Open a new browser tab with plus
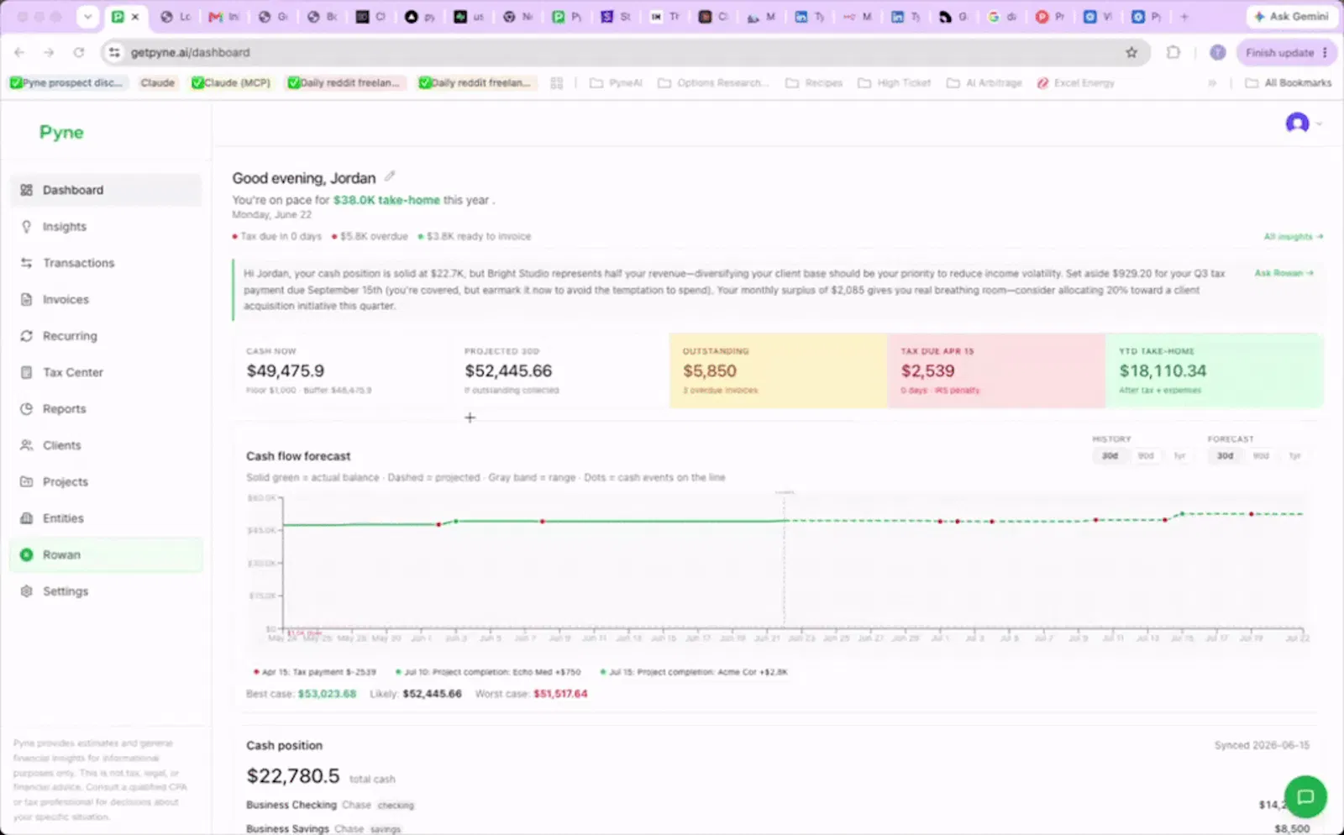 (1184, 16)
